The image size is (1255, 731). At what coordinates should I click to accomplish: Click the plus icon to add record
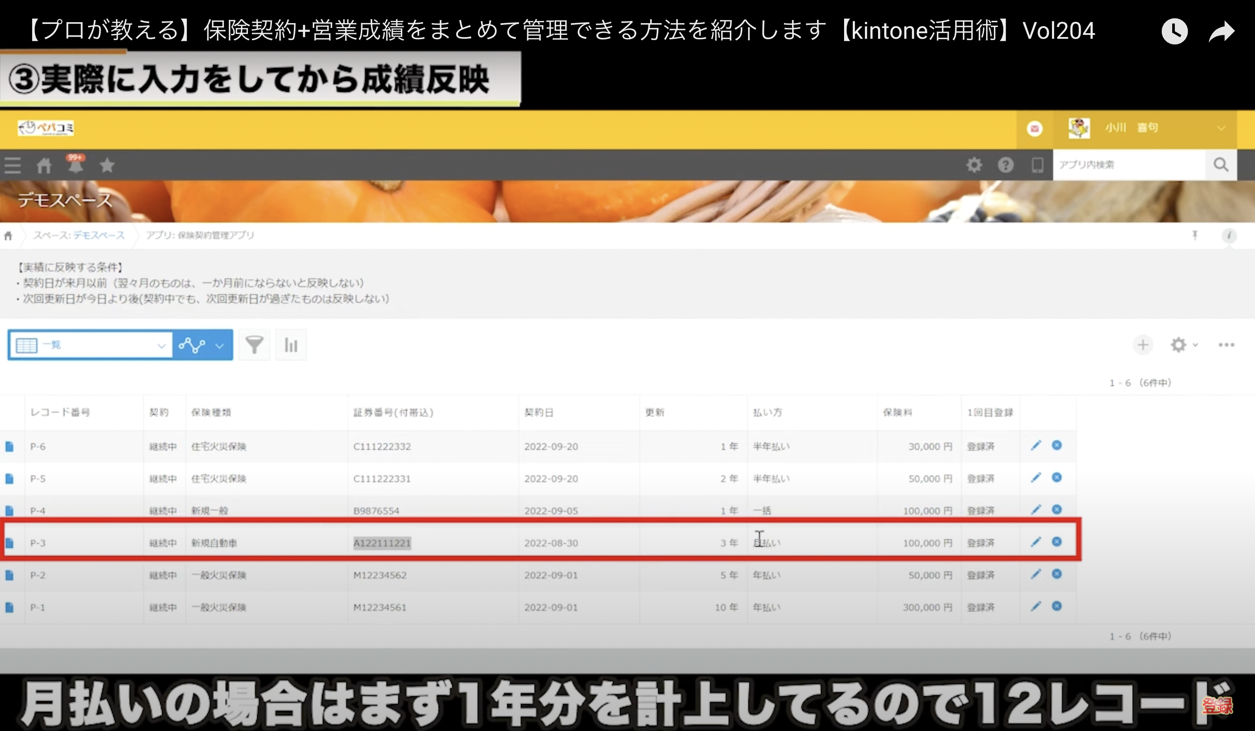click(x=1143, y=345)
